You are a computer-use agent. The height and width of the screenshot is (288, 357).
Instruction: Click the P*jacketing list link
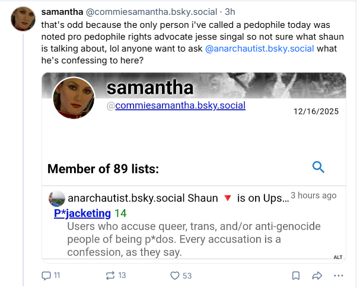(82, 213)
